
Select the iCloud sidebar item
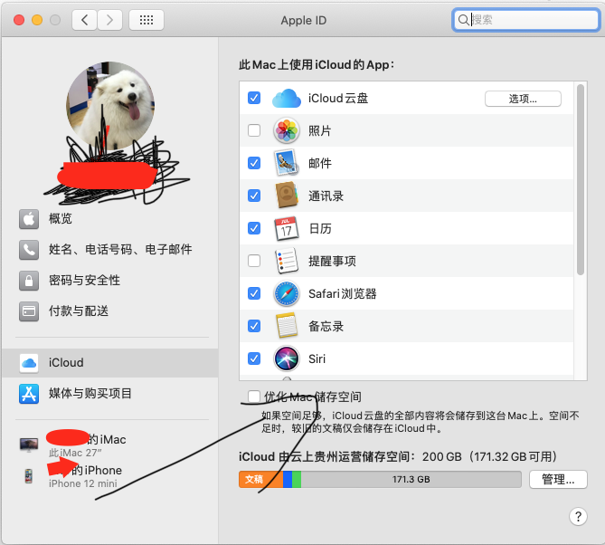click(110, 363)
